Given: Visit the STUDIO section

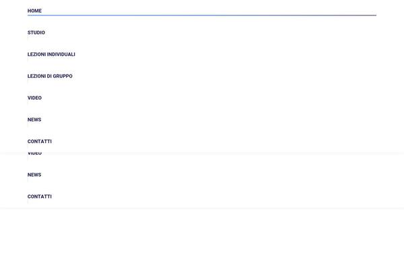Looking at the screenshot, I should tap(36, 33).
